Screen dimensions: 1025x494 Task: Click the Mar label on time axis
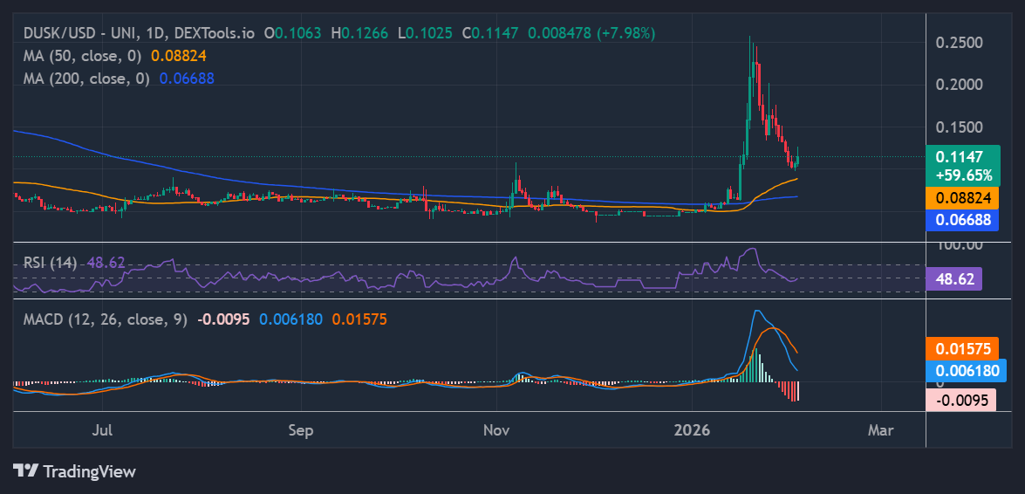tap(881, 430)
